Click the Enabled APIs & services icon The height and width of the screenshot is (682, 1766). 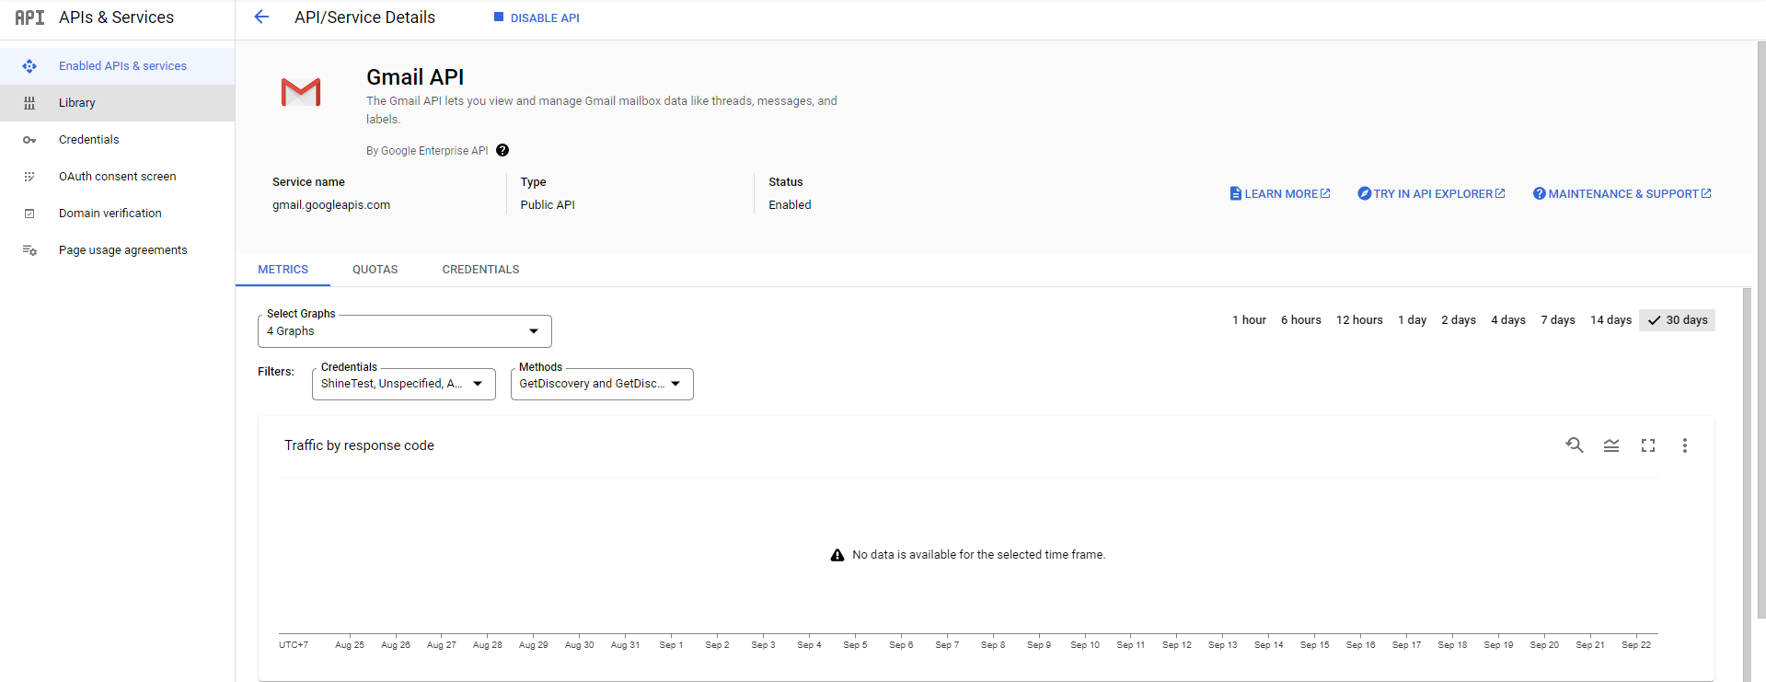point(29,66)
